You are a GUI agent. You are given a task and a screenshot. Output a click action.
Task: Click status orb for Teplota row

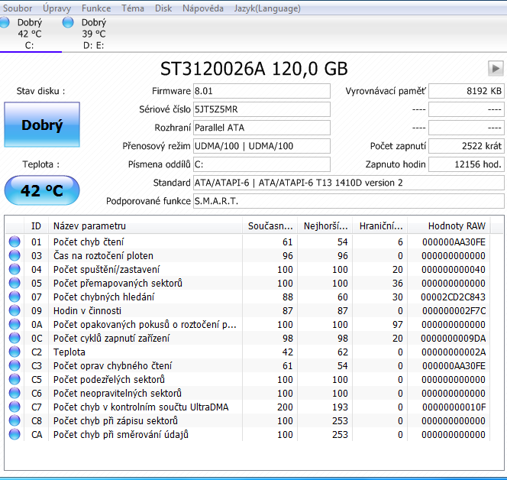pos(15,352)
